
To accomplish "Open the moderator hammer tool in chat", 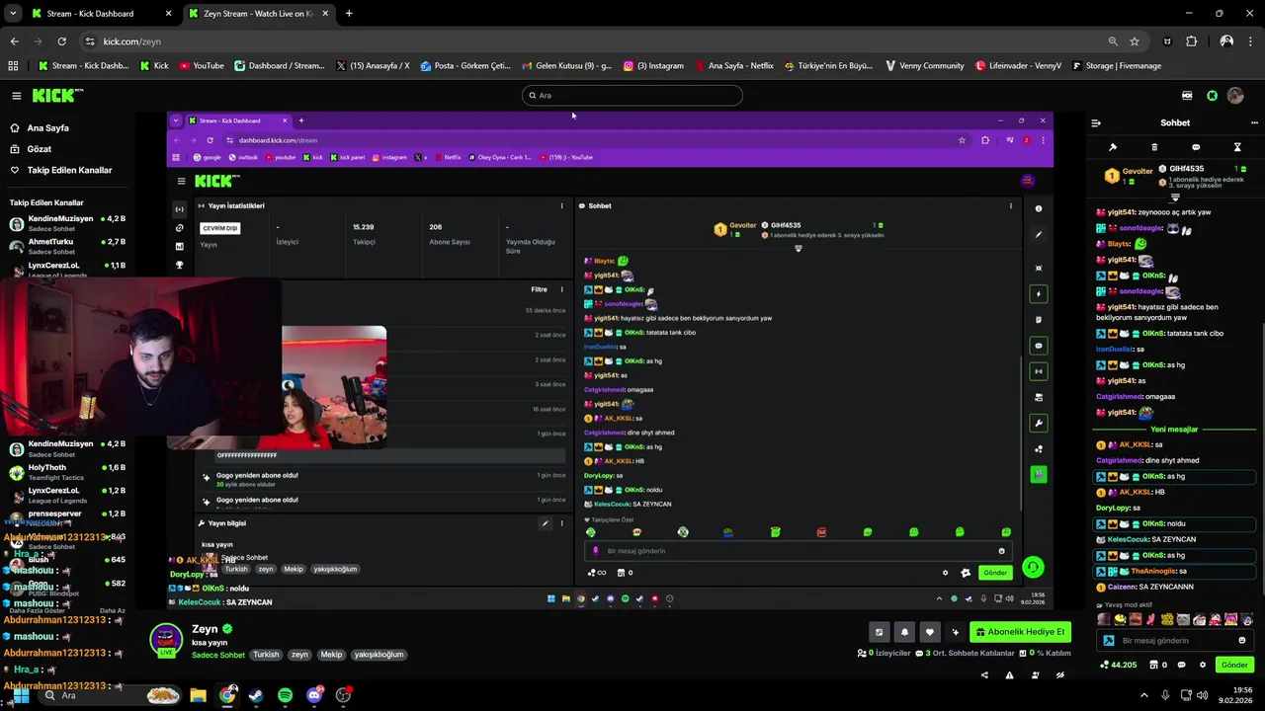I will coord(1113,147).
